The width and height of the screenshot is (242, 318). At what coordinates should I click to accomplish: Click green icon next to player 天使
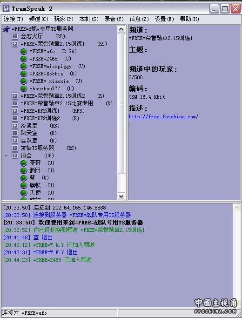(24, 193)
